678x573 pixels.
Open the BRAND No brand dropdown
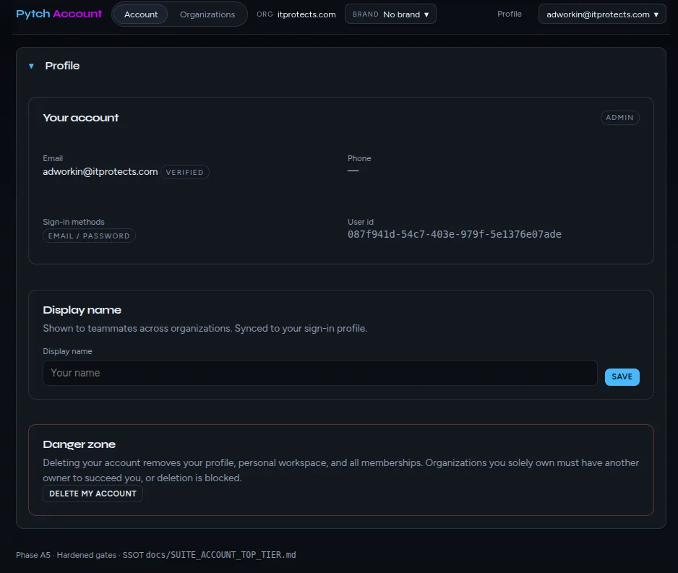point(390,14)
